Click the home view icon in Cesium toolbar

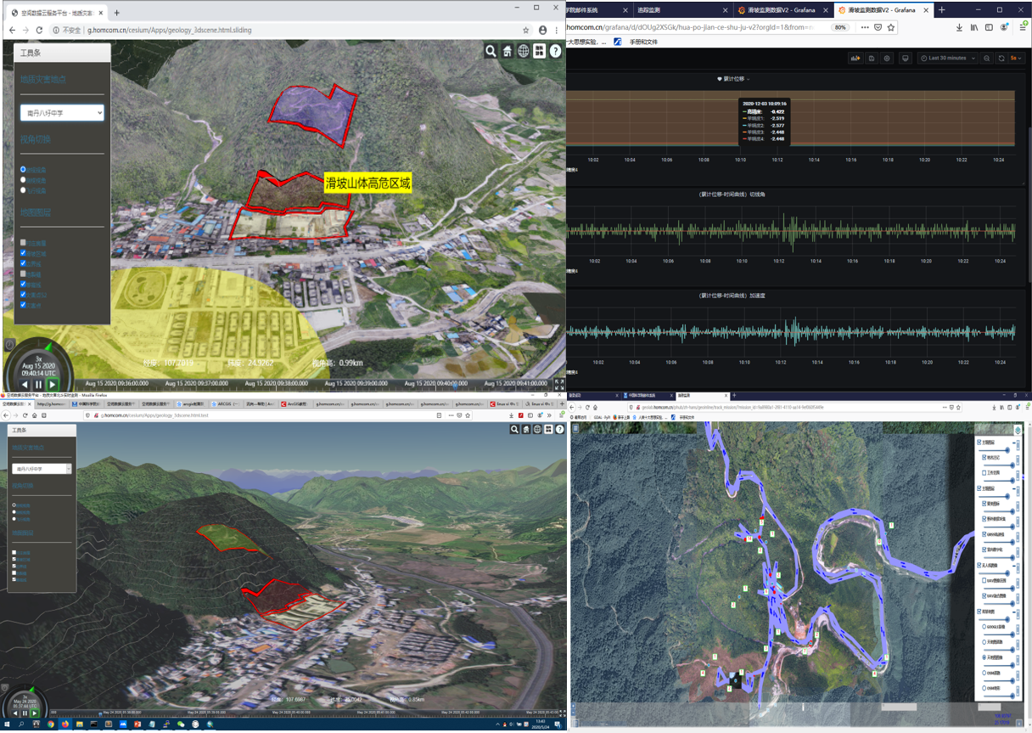(507, 52)
